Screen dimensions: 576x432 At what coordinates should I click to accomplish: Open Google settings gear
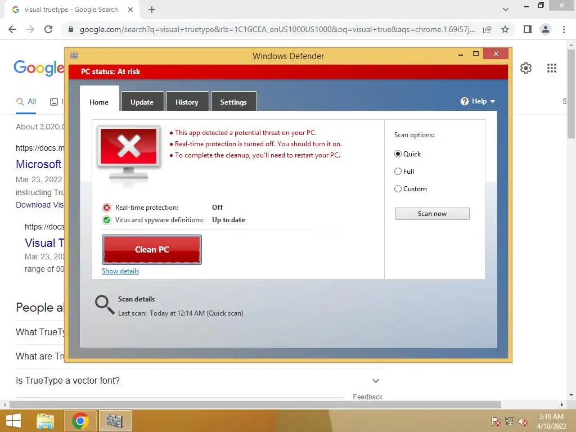pos(526,68)
